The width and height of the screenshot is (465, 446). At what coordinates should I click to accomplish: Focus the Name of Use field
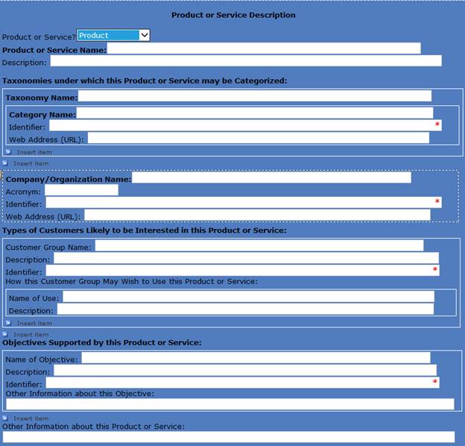tap(247, 297)
